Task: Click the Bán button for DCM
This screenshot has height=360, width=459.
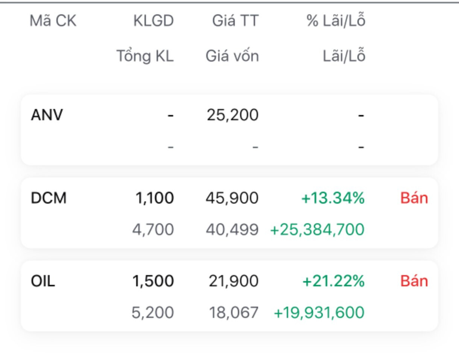Action: point(414,198)
